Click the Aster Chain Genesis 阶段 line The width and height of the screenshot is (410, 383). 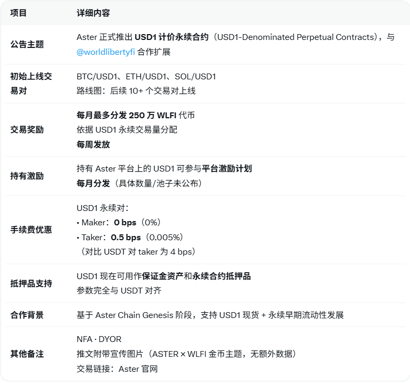tap(210, 315)
